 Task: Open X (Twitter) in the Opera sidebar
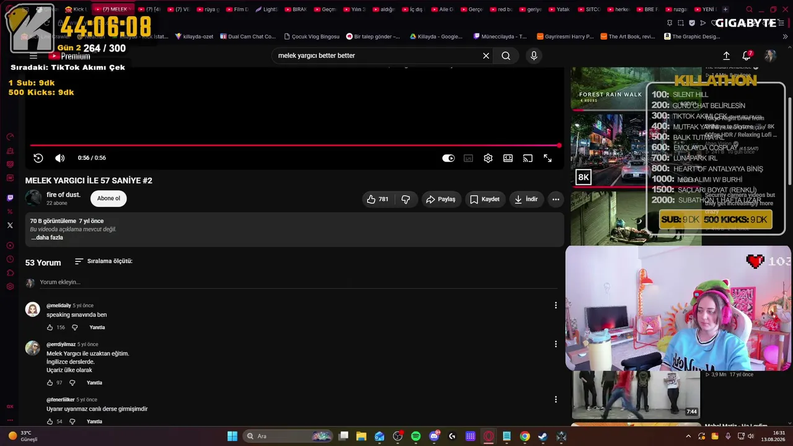[10, 225]
